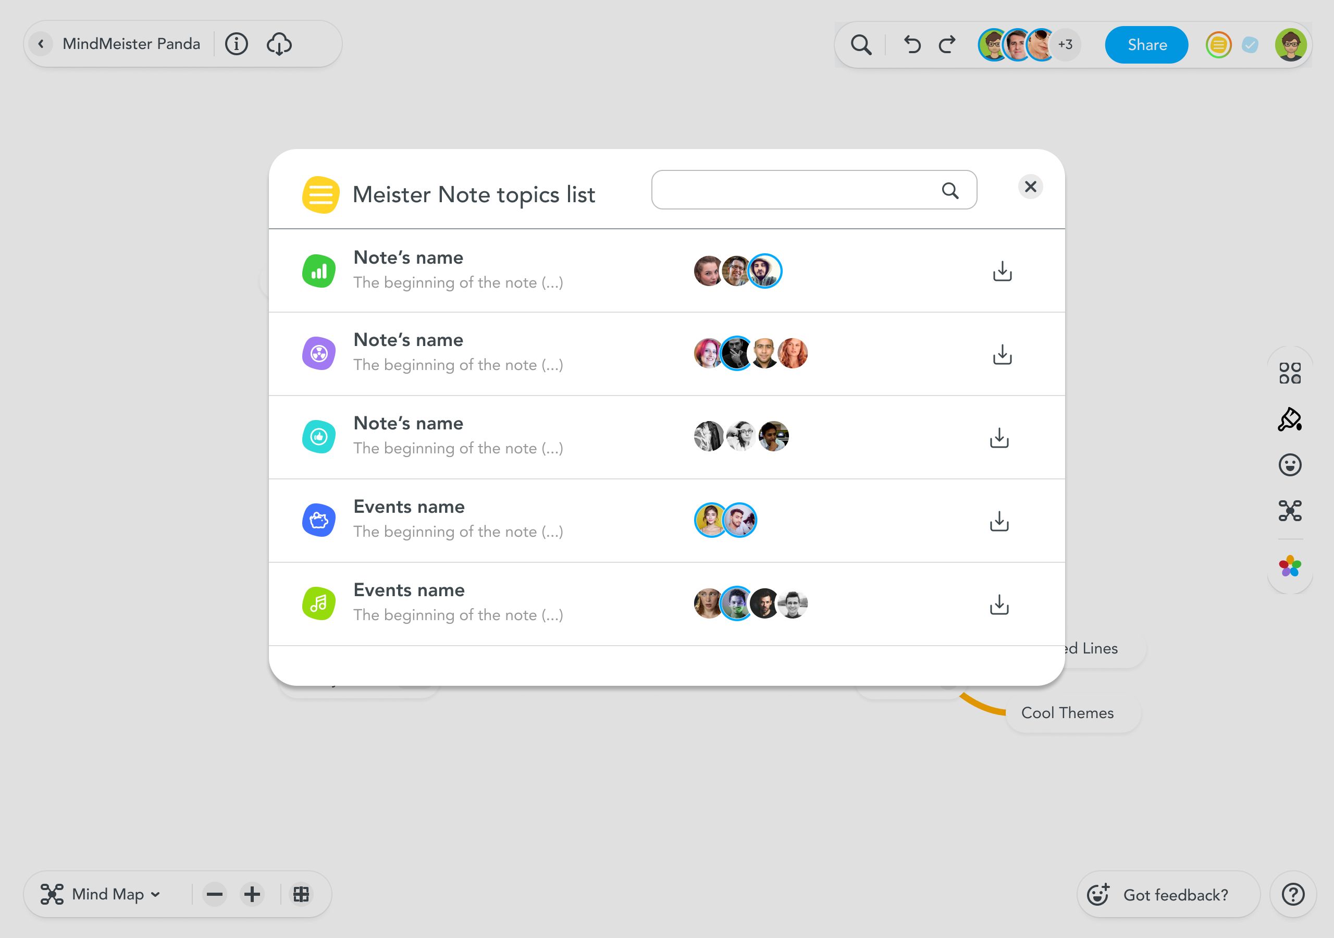Click the redo arrow icon
1334x938 pixels.
pyautogui.click(x=947, y=44)
